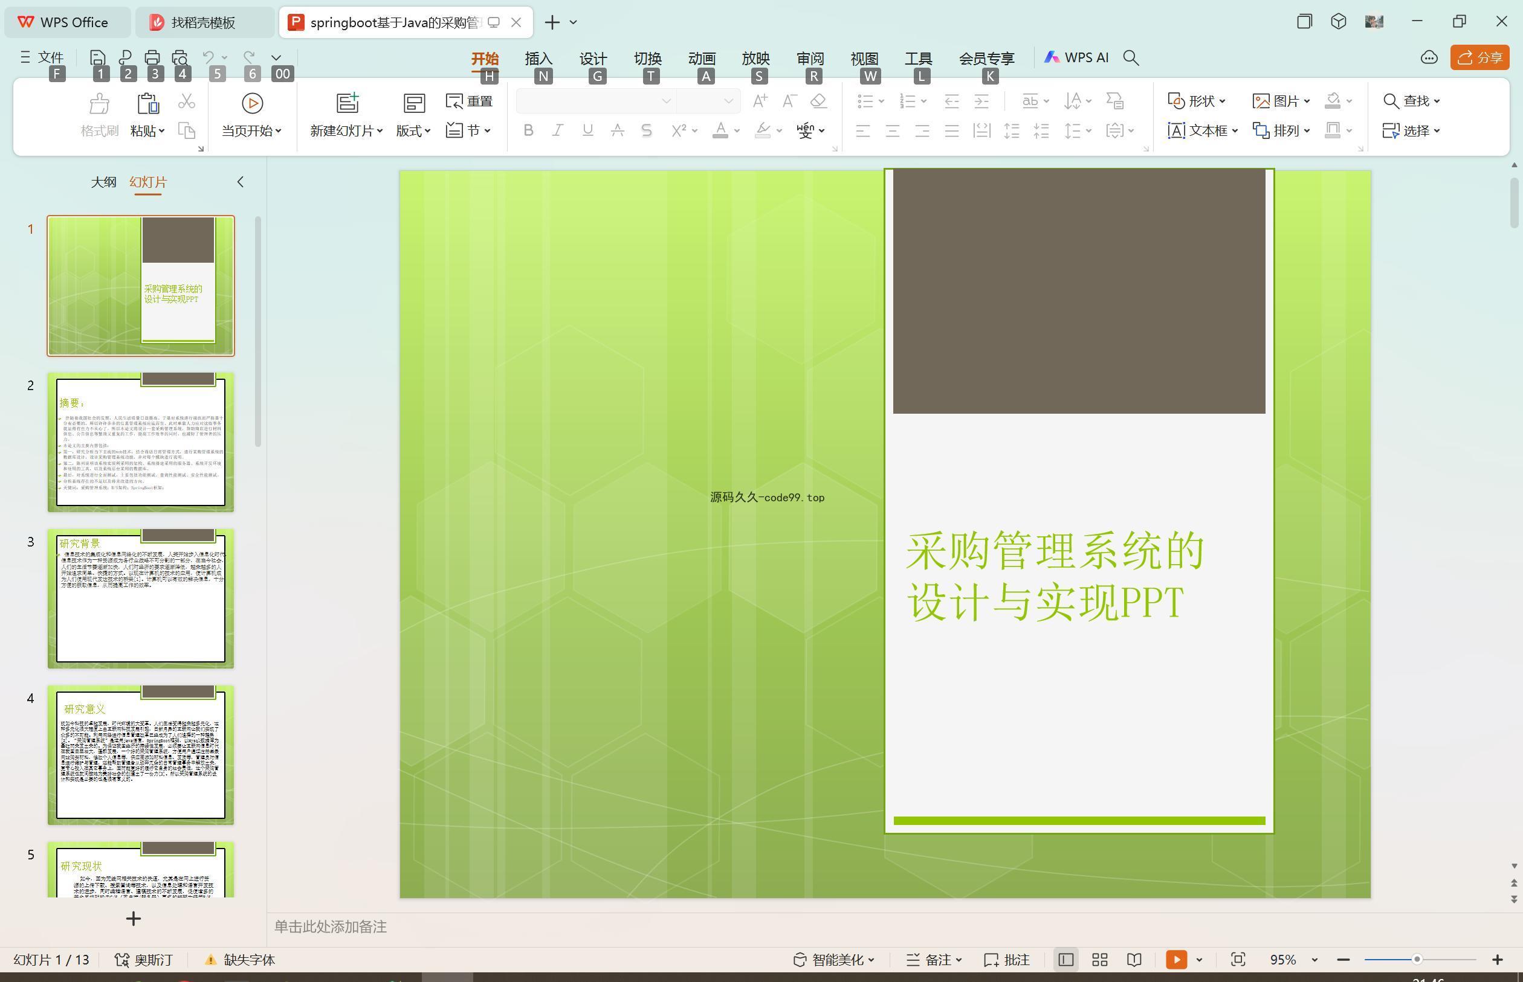The width and height of the screenshot is (1523, 982).
Task: Open the Slide Show (放映) ribbon tab
Action: click(755, 58)
